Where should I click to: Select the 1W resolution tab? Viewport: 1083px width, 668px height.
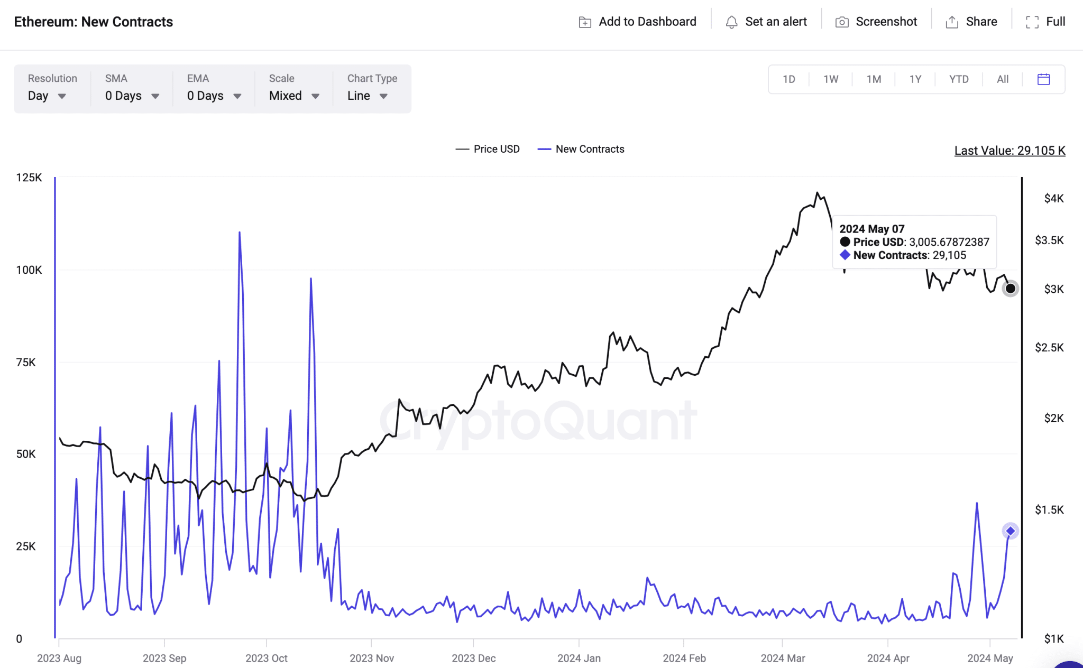pyautogui.click(x=832, y=78)
